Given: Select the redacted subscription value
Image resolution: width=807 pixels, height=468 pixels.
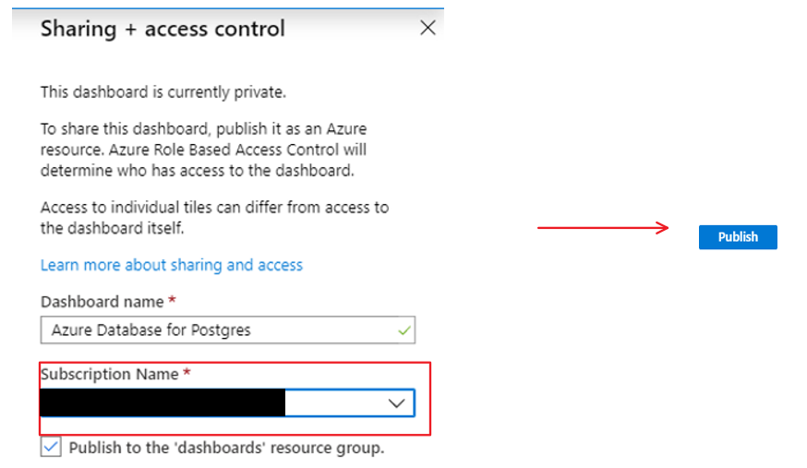Looking at the screenshot, I should pos(163,403).
